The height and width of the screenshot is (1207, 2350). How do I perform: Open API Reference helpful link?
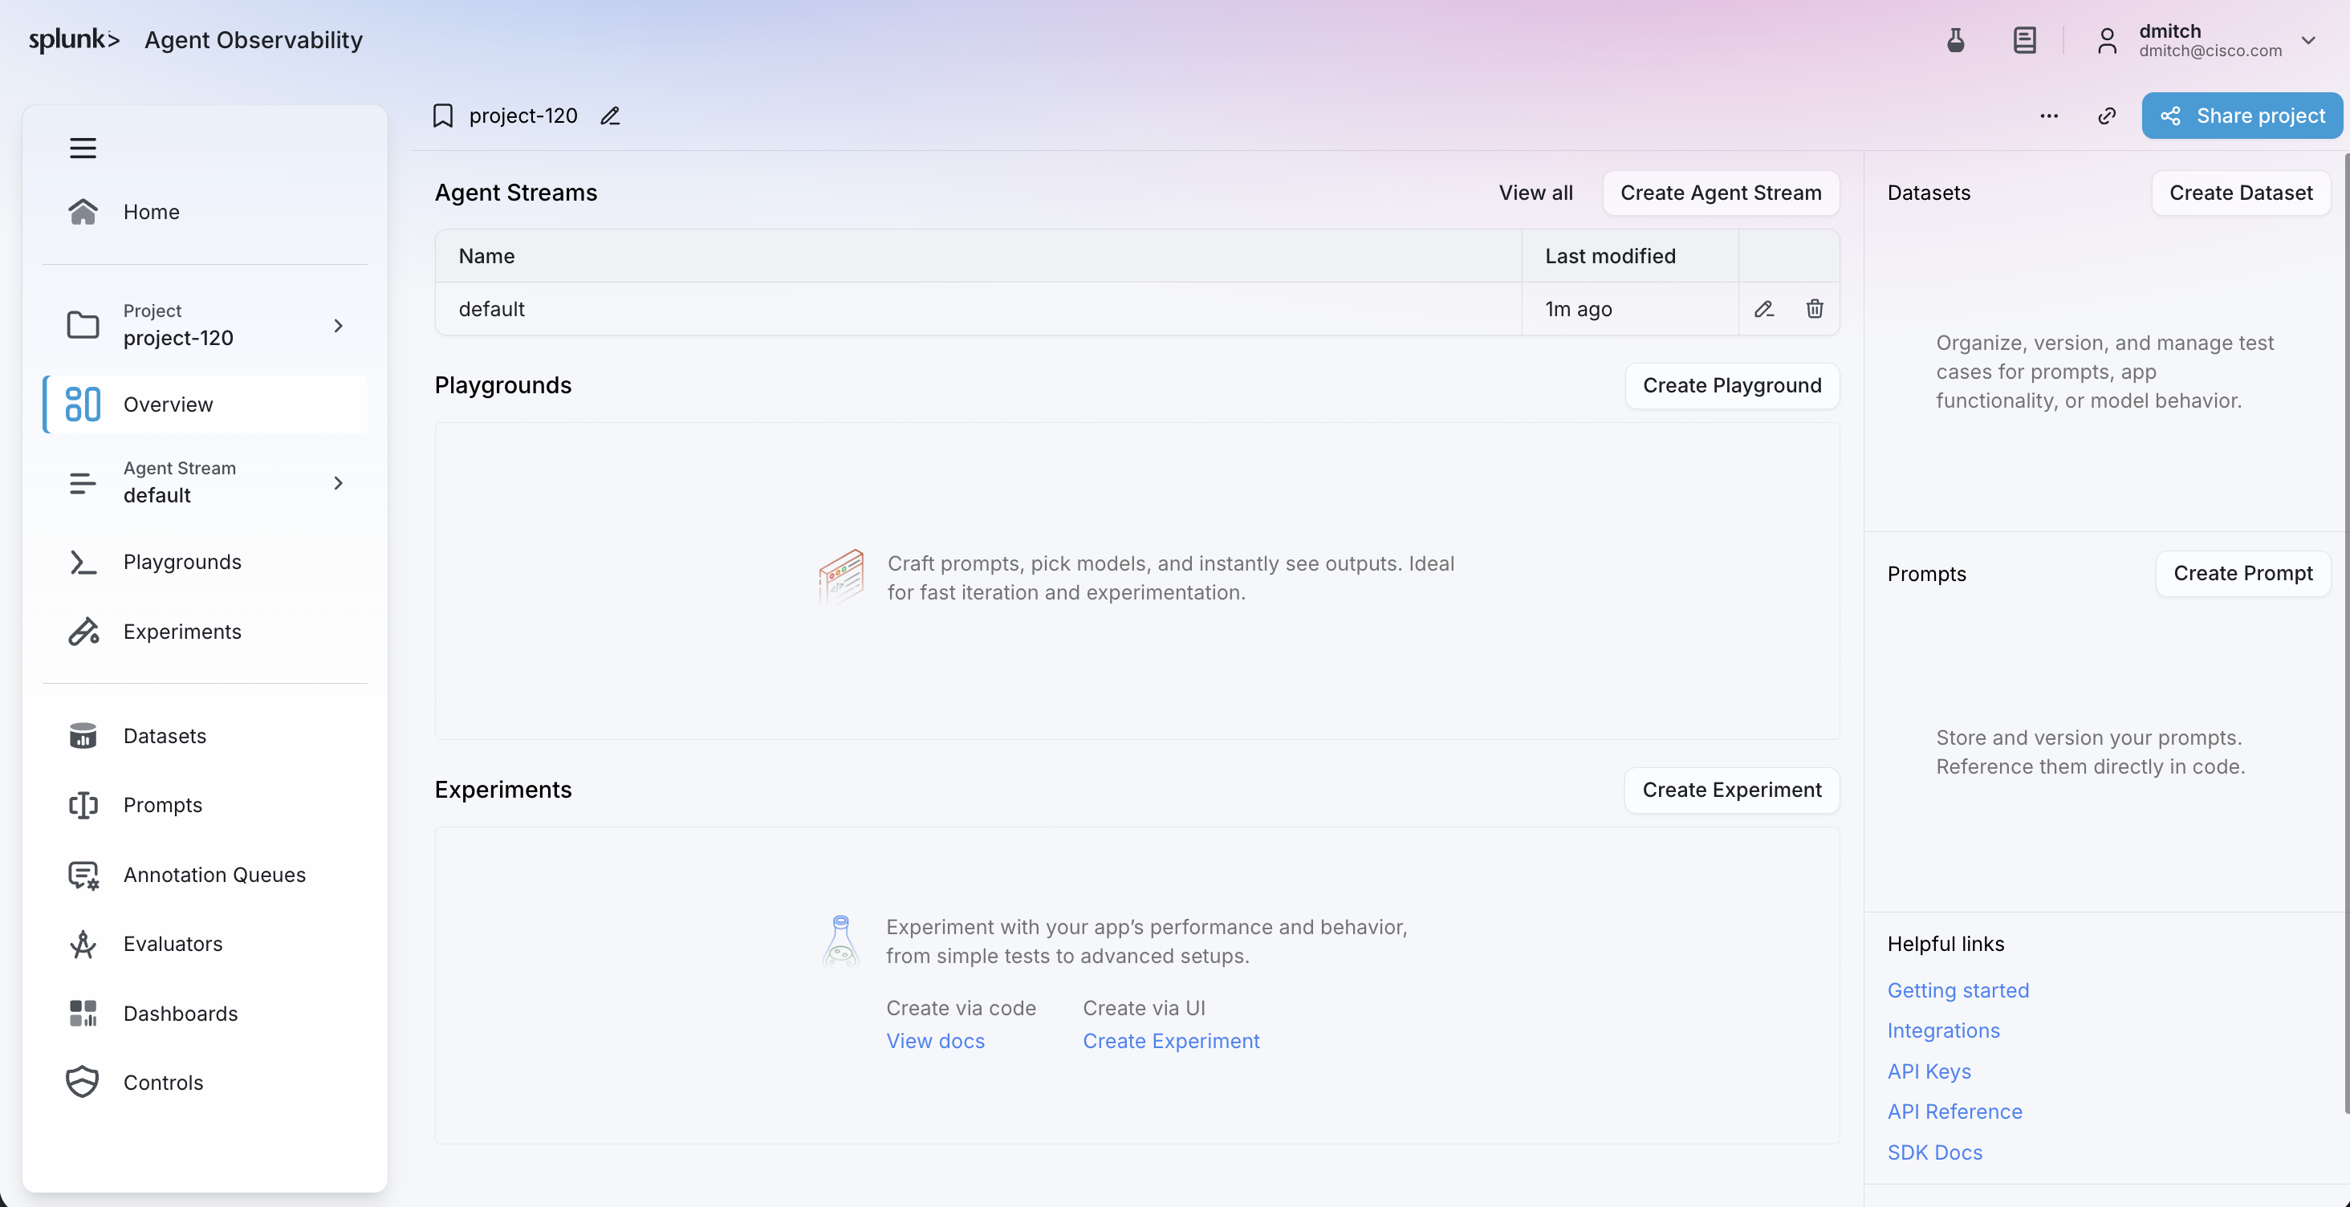[x=1954, y=1112]
